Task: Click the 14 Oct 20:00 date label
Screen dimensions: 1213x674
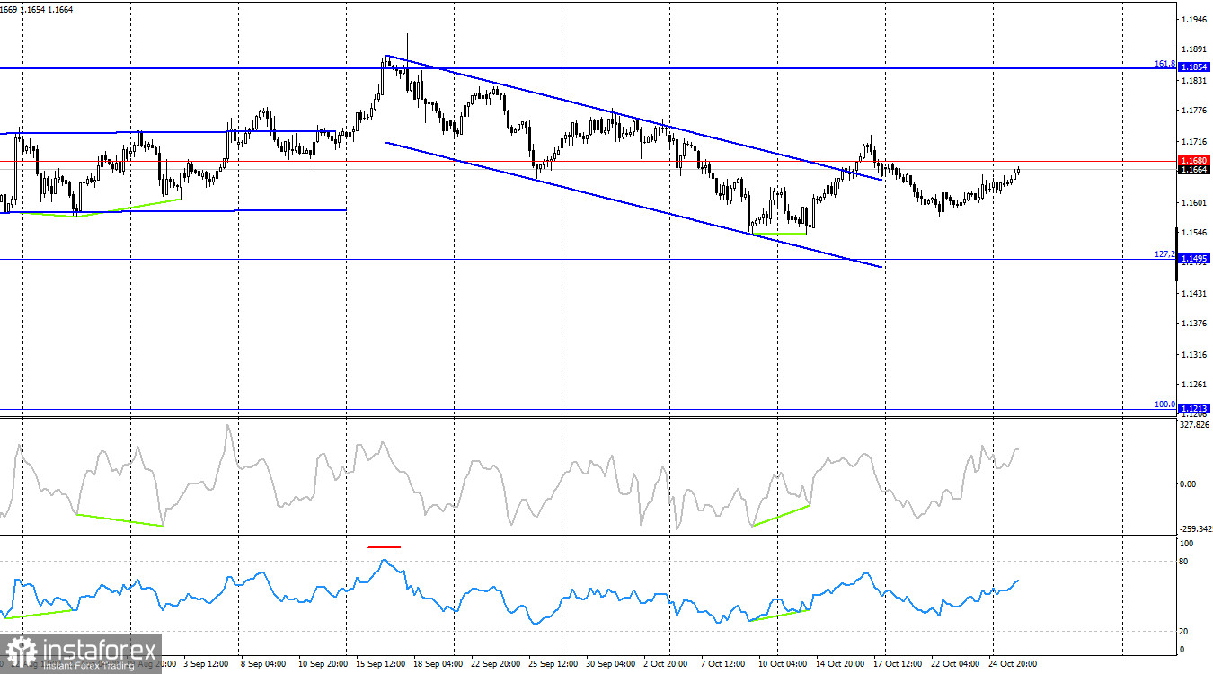Action: tap(839, 664)
